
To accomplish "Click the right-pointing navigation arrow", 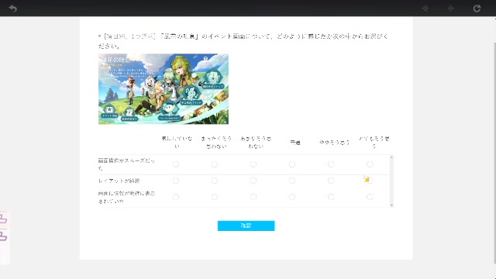I will tap(451, 9).
